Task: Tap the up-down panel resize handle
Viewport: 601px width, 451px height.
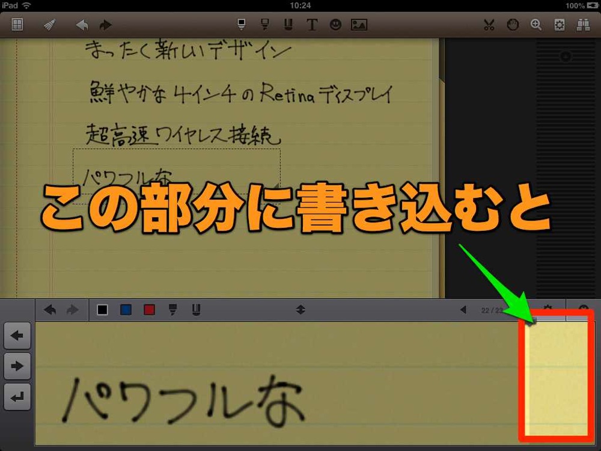Action: click(300, 310)
